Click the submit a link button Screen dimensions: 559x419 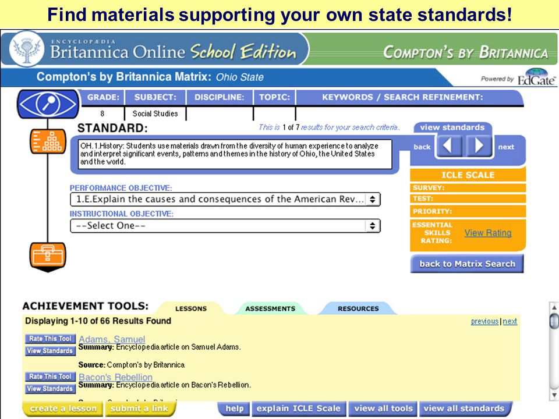click(x=139, y=409)
